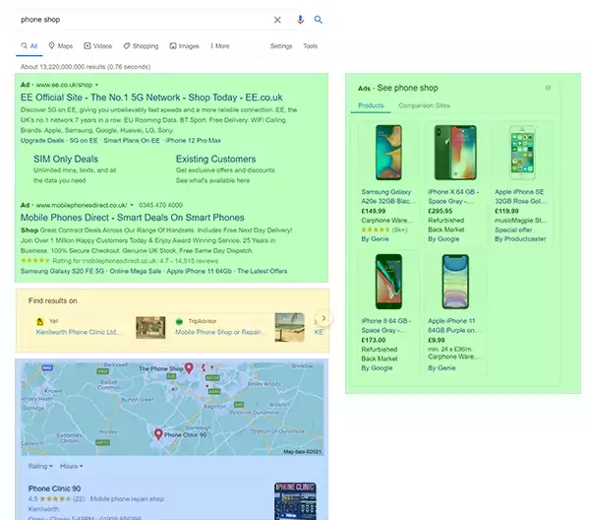Click the Yell logo icon
Viewport: 590px width, 520px height.
pyautogui.click(x=40, y=321)
